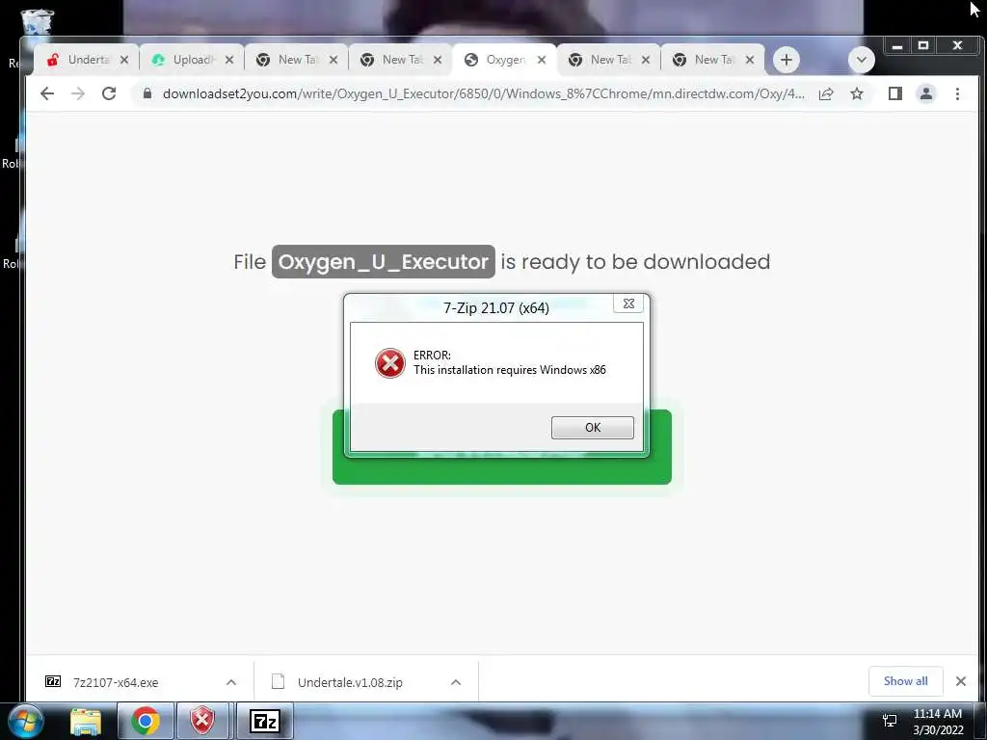Screen dimensions: 987x740
Task: Click the taskbar clock 11:14 AM
Action: (937, 714)
